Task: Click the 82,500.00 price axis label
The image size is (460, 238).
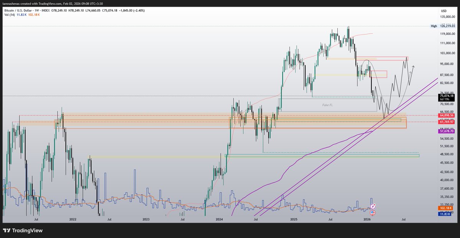Action: tap(448, 83)
